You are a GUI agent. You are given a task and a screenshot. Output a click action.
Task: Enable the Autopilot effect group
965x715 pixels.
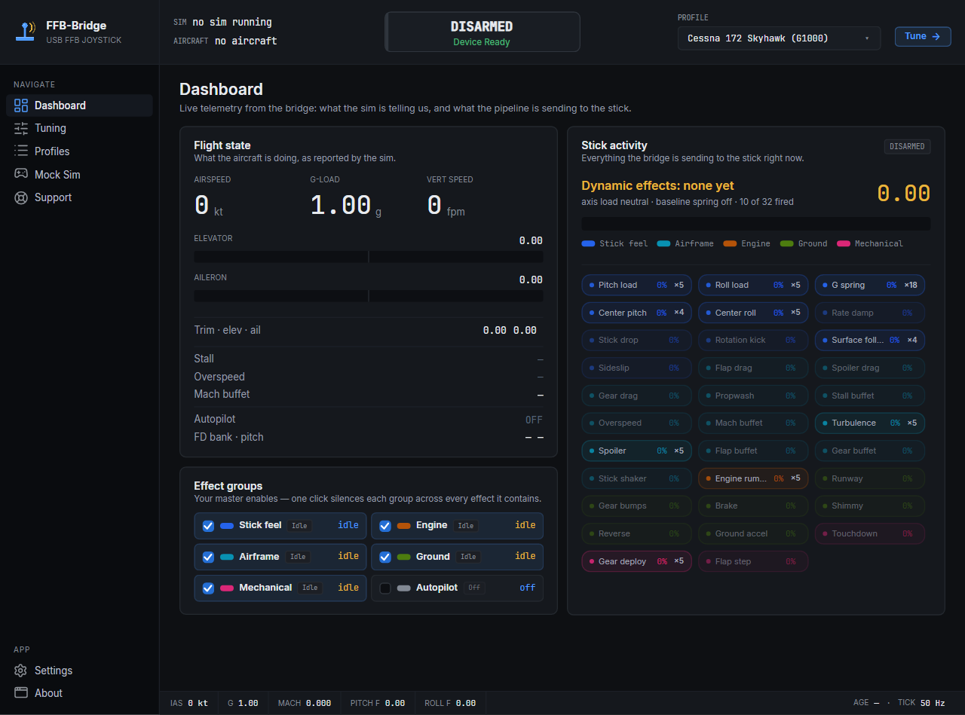pos(385,588)
